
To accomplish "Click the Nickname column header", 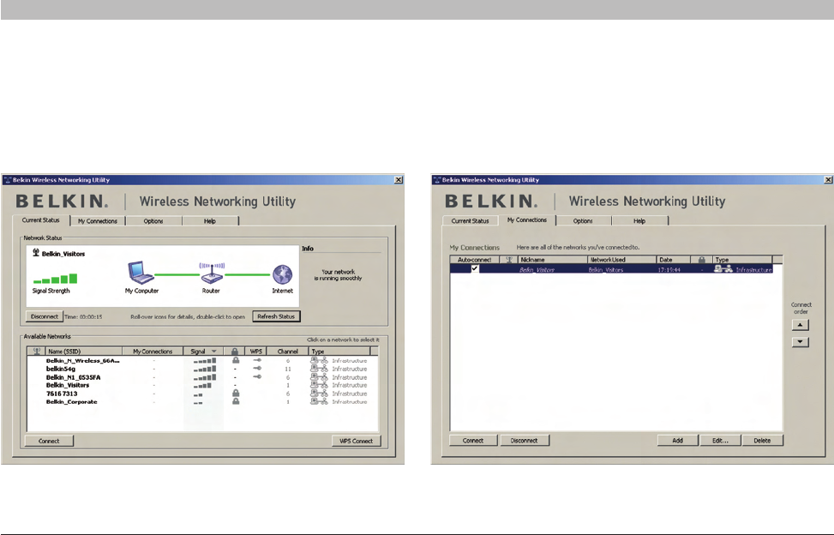I will click(553, 260).
